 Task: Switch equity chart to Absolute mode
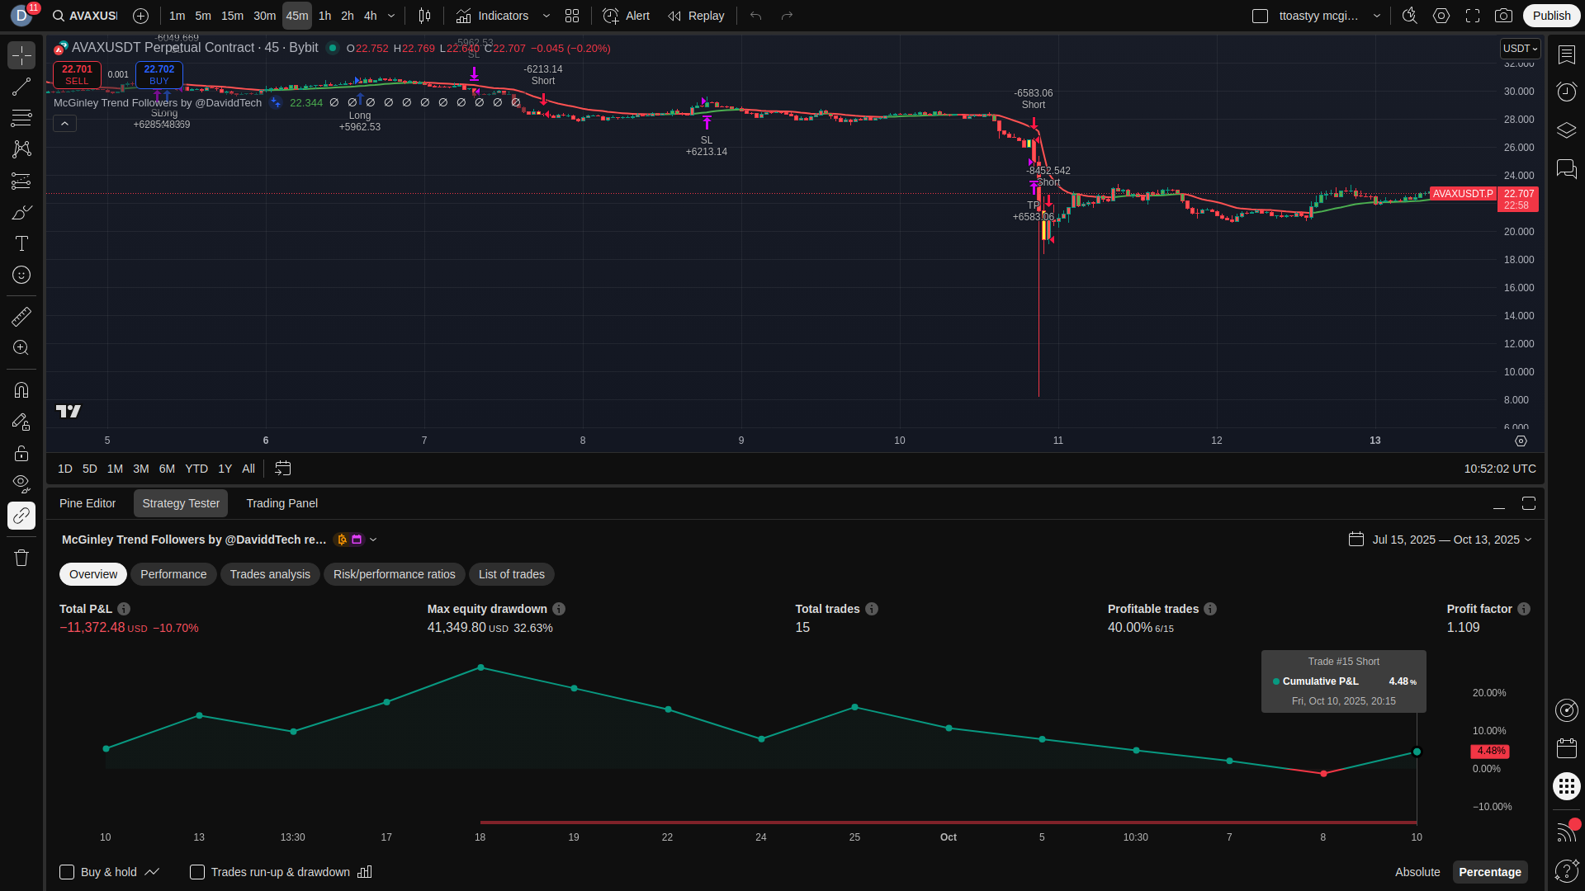[x=1417, y=872]
